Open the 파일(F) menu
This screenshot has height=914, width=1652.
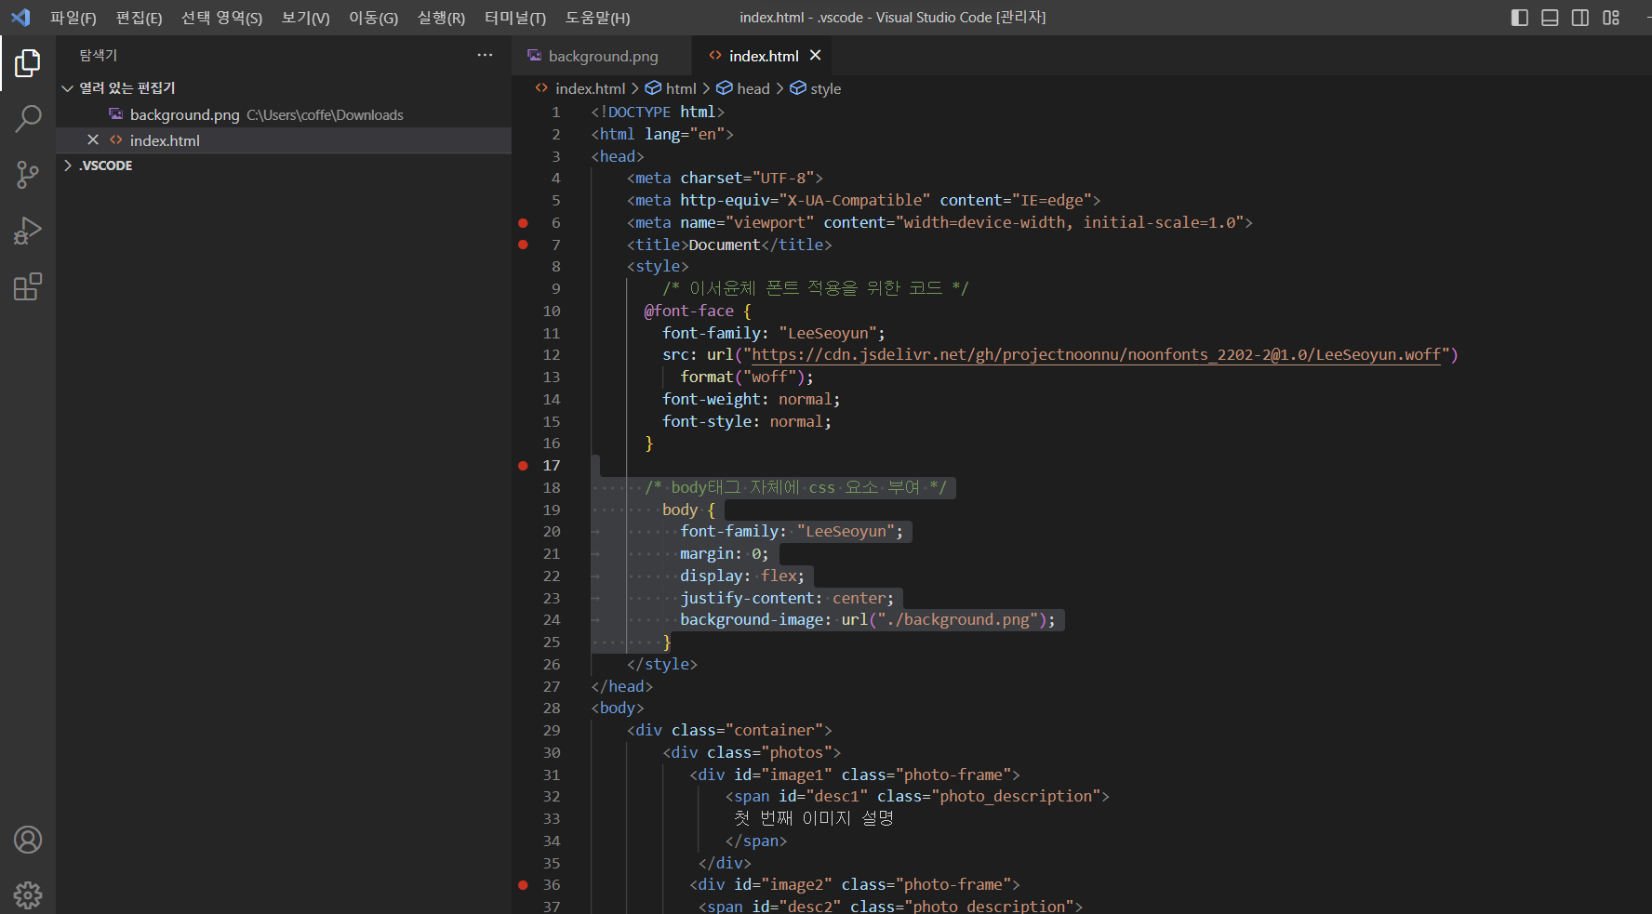73,18
